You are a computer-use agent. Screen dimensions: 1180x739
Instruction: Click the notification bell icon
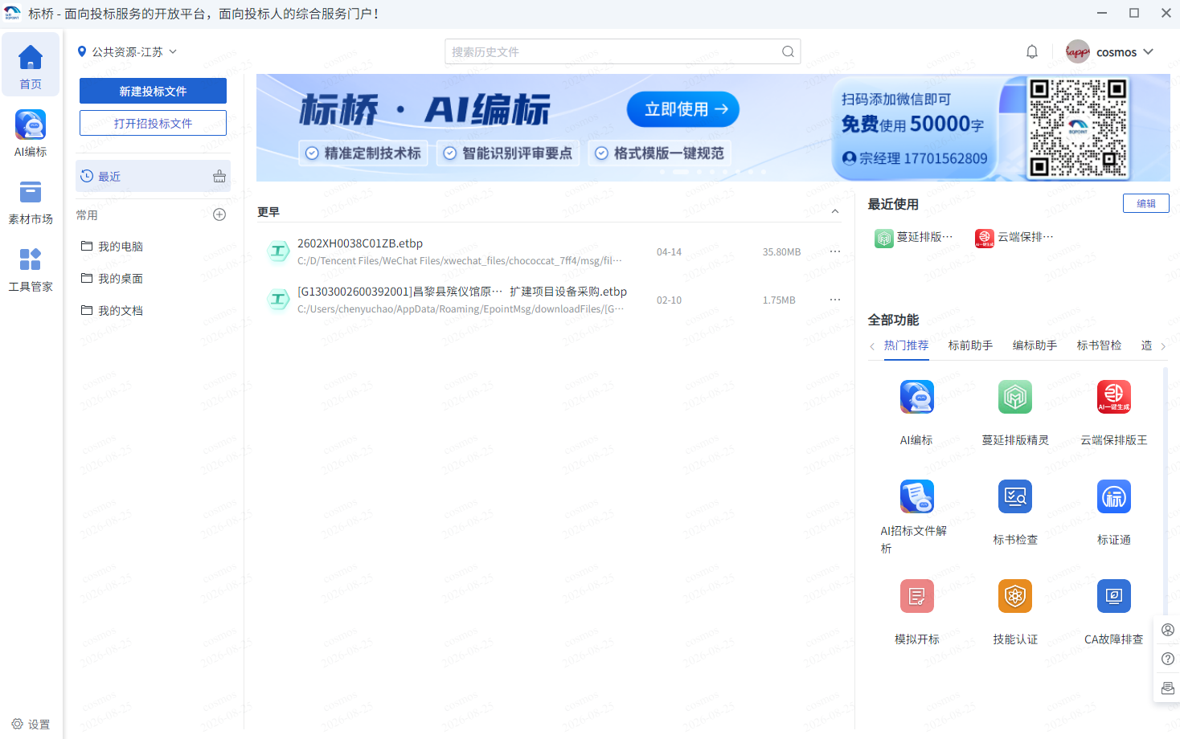pos(1032,51)
